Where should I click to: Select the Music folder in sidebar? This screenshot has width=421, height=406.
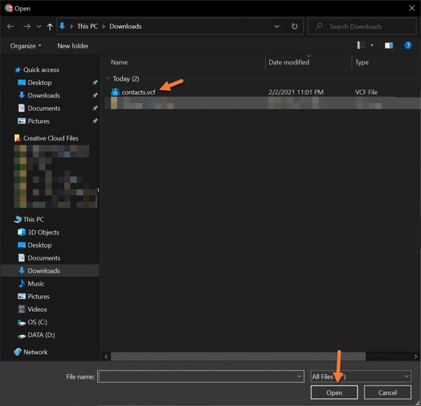point(36,284)
